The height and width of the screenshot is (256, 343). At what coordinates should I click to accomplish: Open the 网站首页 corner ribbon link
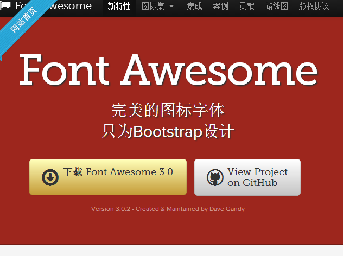[x=23, y=20]
